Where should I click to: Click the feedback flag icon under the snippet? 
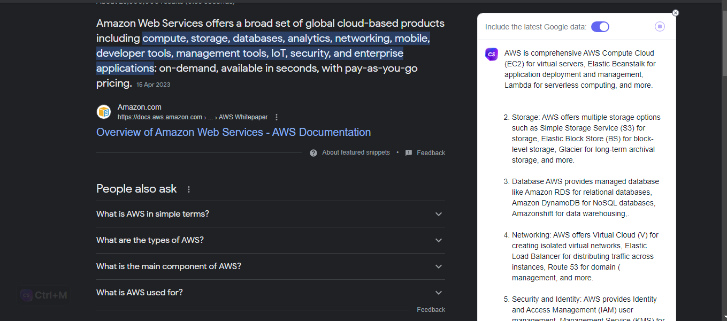409,153
